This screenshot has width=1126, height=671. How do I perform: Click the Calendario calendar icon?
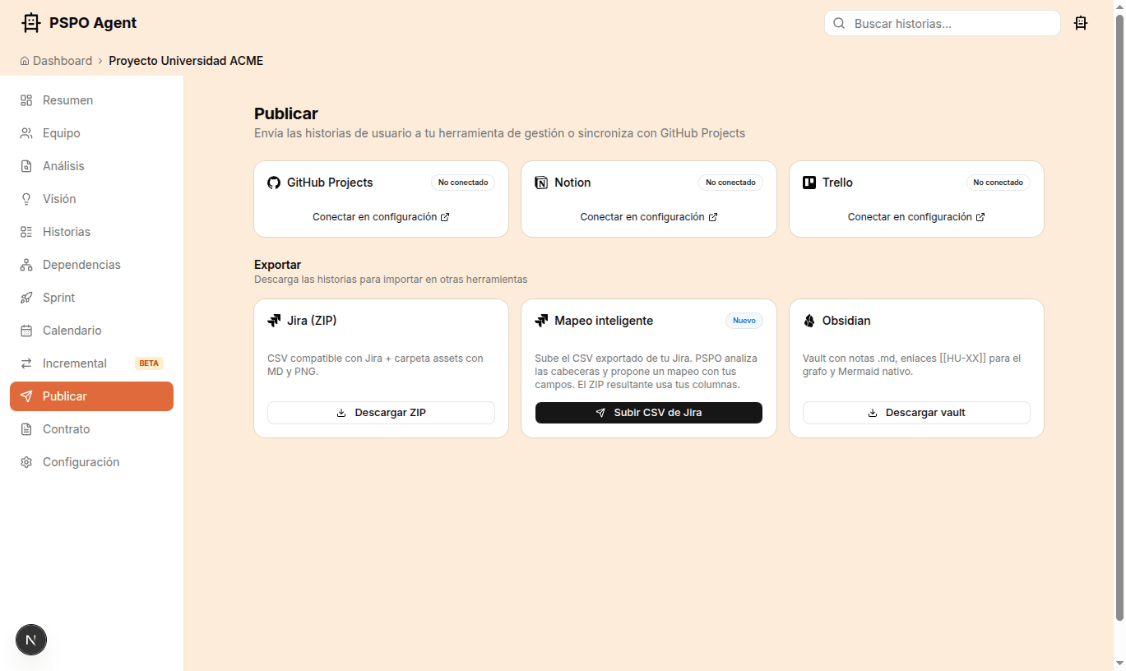click(x=25, y=330)
